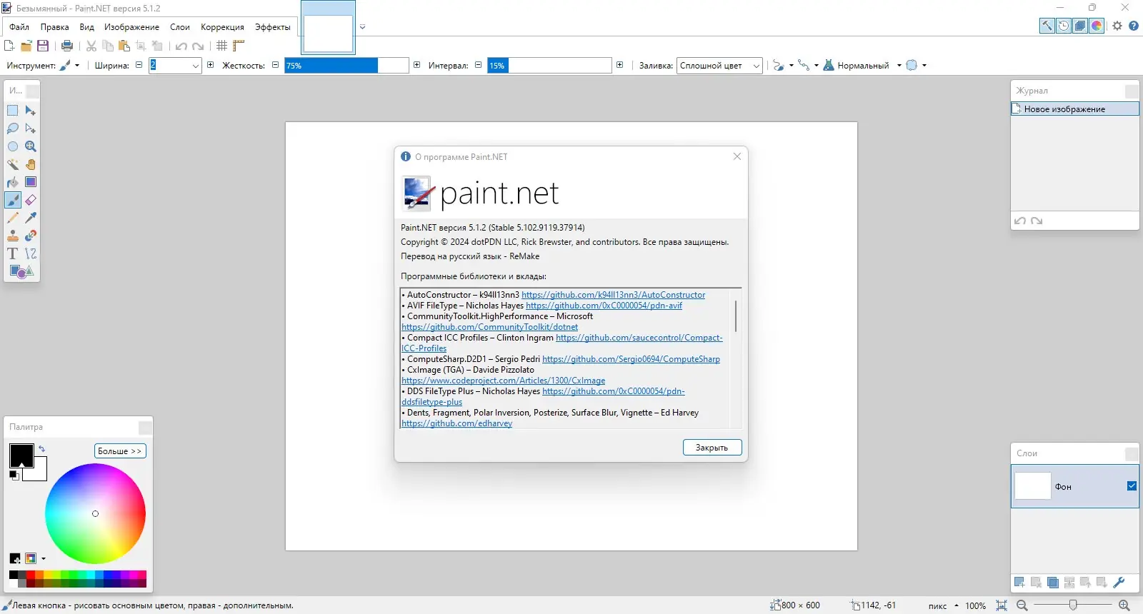Click the Больше >> button in palette

coord(120,451)
